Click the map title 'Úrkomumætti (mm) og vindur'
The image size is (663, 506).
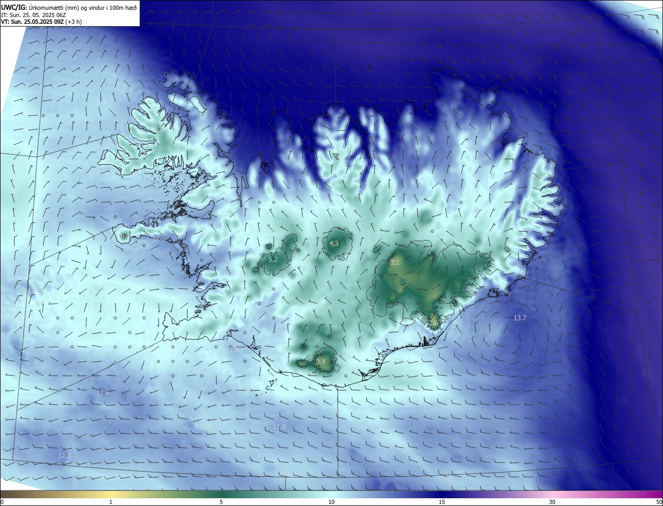pyautogui.click(x=66, y=7)
